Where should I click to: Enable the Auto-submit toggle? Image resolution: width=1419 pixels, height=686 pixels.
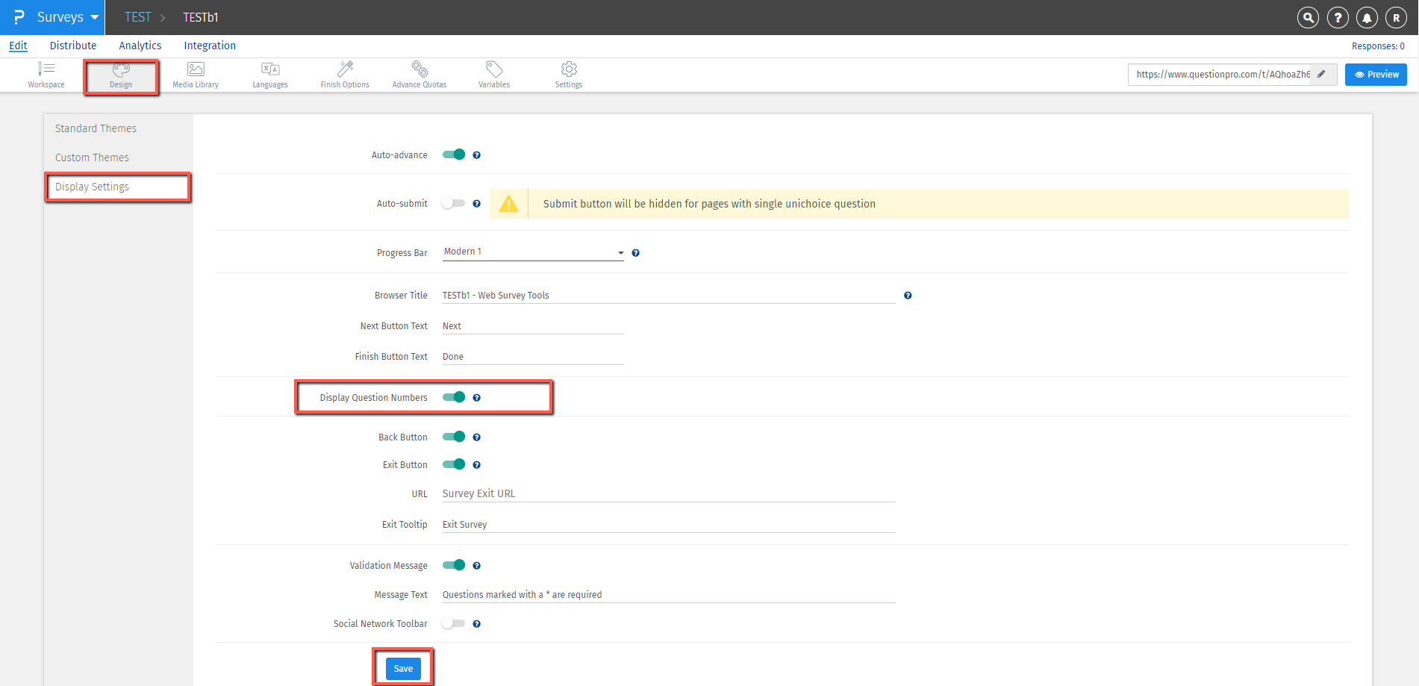tap(453, 203)
